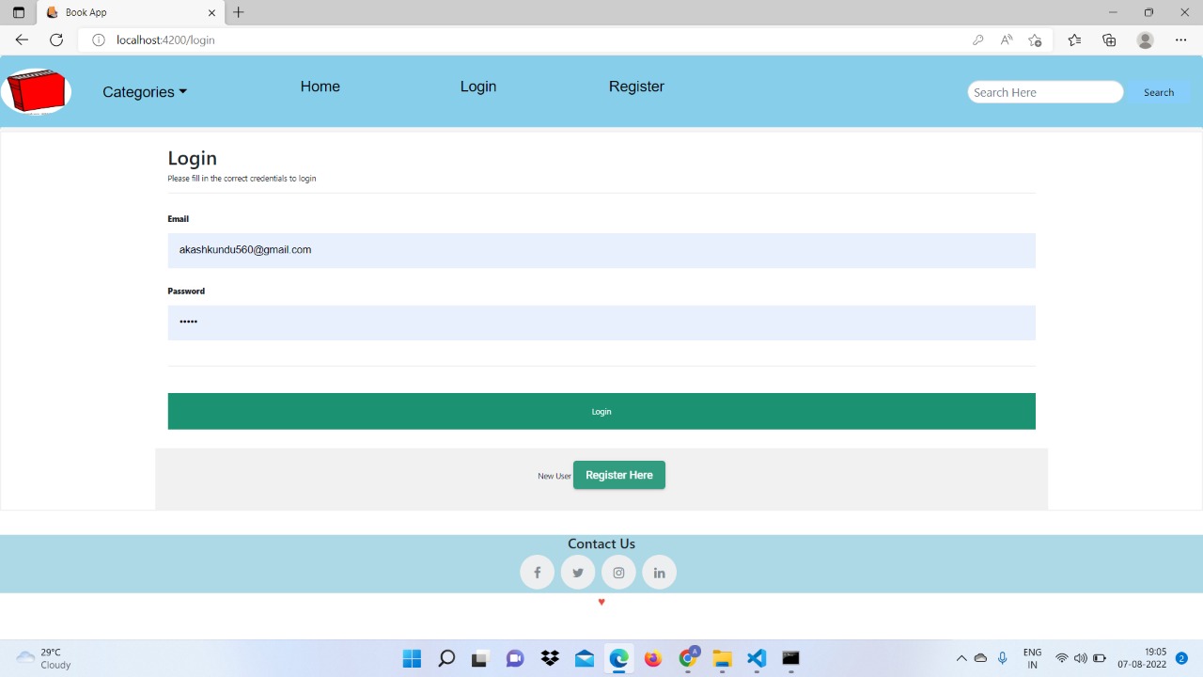Image resolution: width=1203 pixels, height=677 pixels.
Task: Click the Register Here button
Action: (618, 475)
